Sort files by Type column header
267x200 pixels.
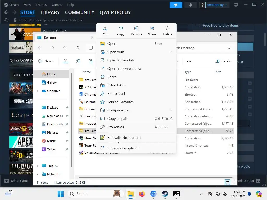188,72
